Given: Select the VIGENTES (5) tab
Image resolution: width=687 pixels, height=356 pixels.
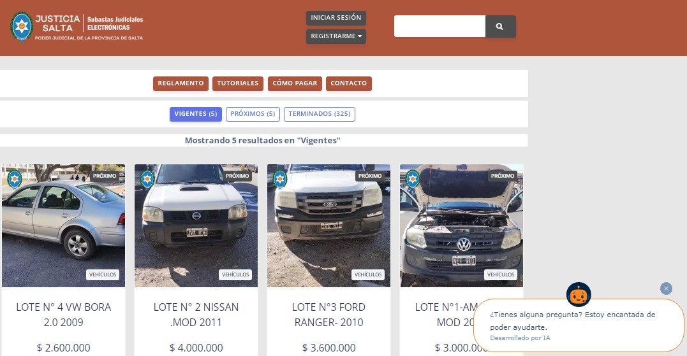Looking at the screenshot, I should click(196, 114).
